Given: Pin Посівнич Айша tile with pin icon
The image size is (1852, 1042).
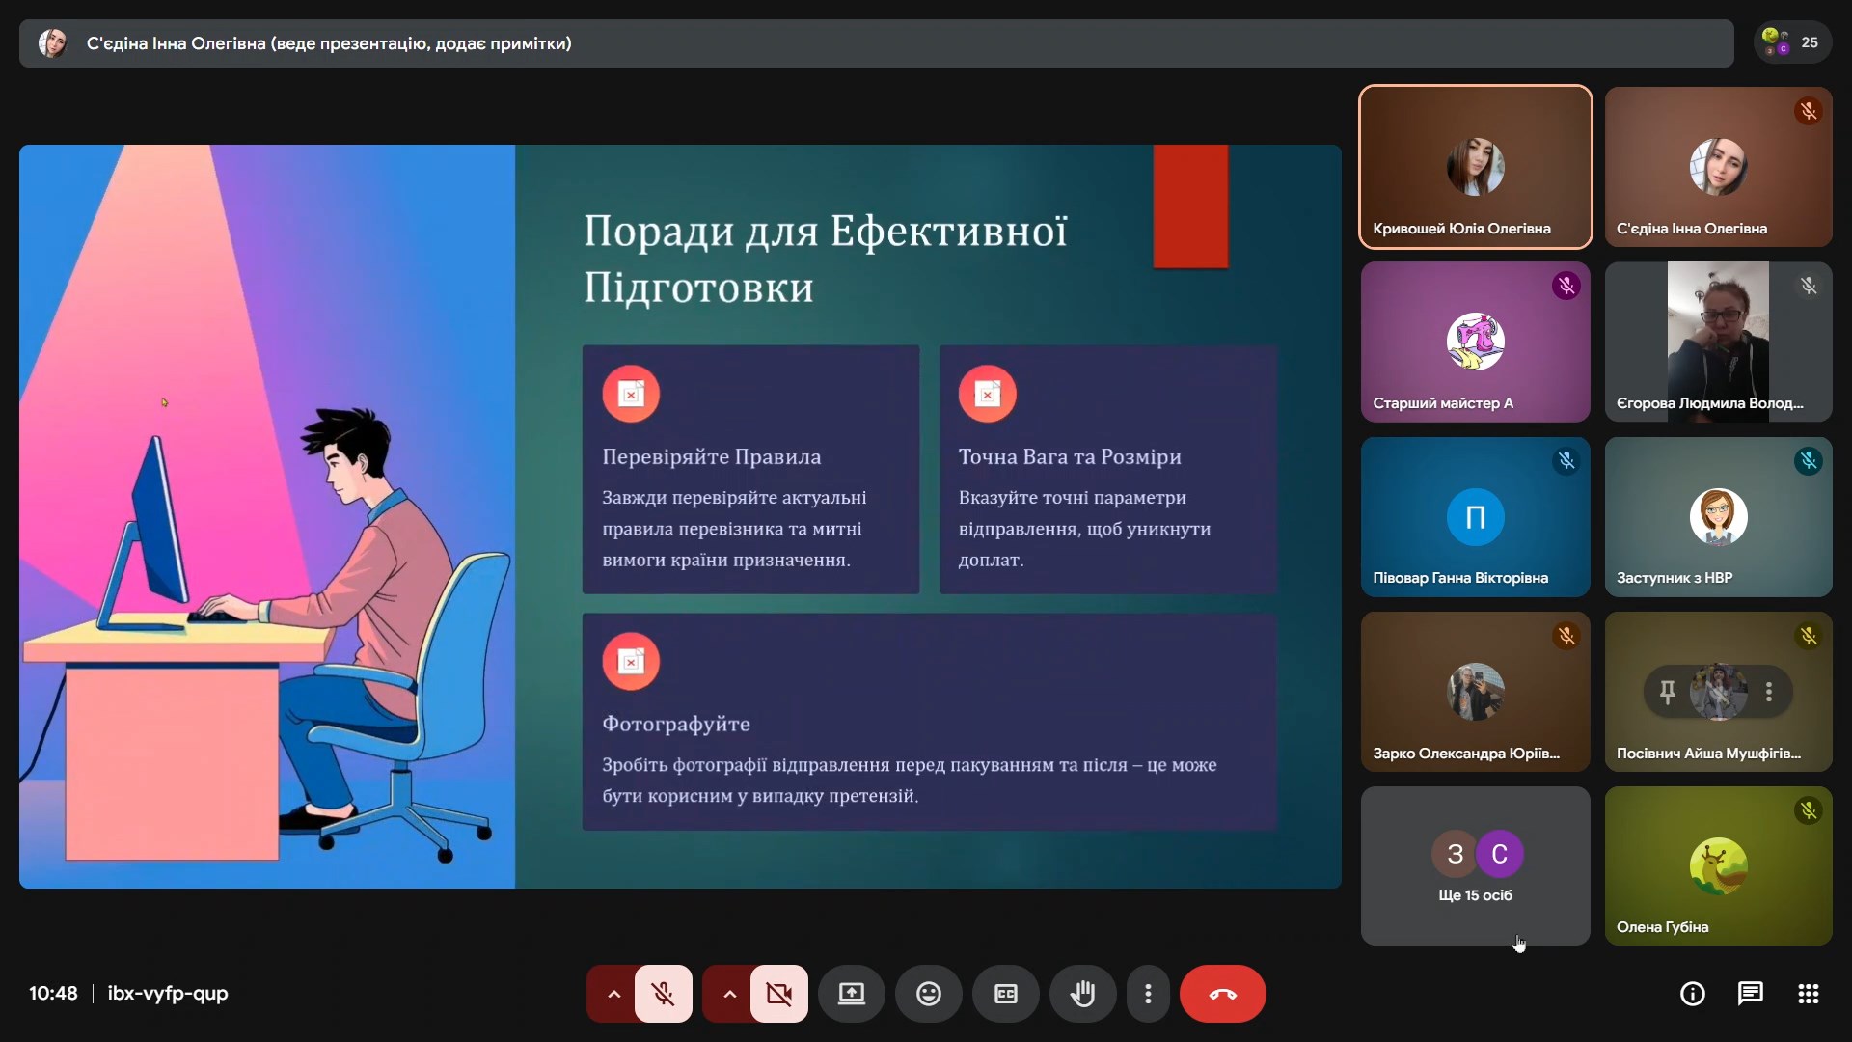Looking at the screenshot, I should 1667,692.
